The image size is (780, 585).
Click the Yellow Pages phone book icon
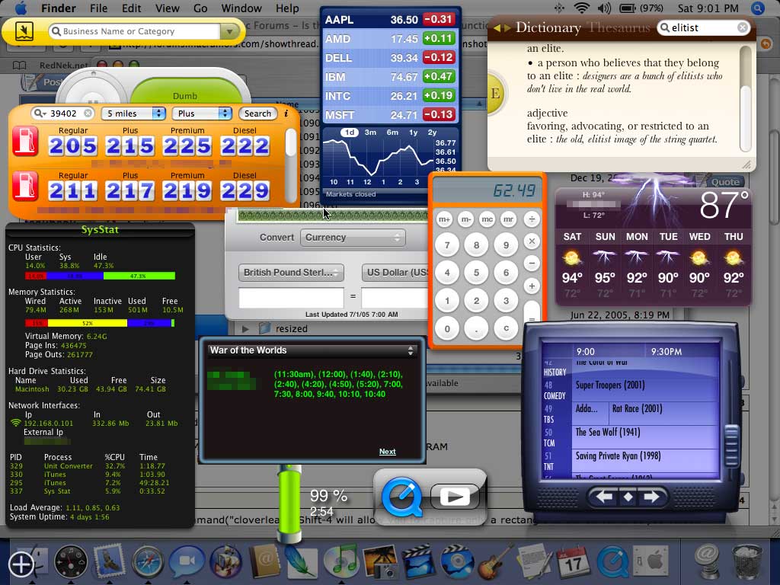[24, 30]
